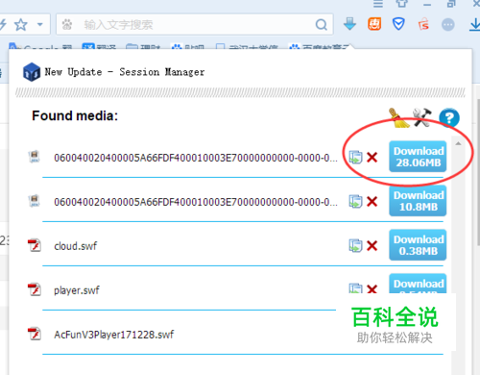Select the cloud.swf file name

[76, 246]
